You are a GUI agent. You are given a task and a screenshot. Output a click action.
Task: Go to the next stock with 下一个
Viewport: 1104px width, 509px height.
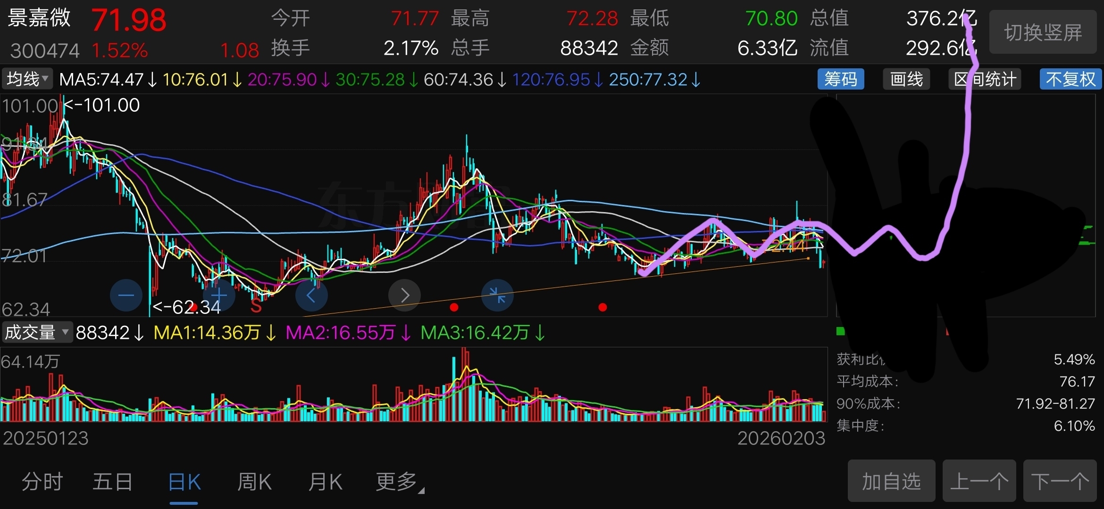click(x=1060, y=481)
